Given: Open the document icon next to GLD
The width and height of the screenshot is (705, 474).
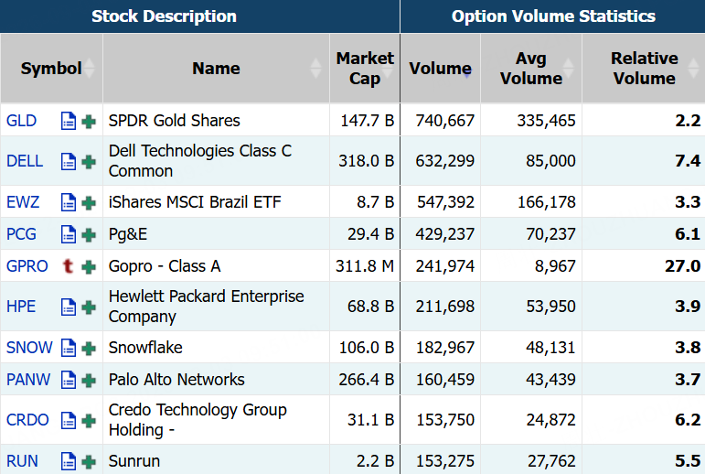Looking at the screenshot, I should click(69, 121).
